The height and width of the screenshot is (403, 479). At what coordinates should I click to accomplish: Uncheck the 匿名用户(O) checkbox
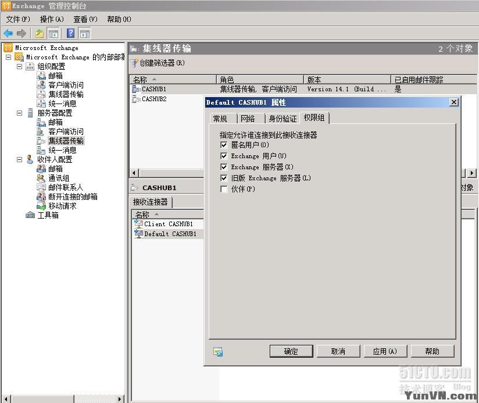click(224, 145)
